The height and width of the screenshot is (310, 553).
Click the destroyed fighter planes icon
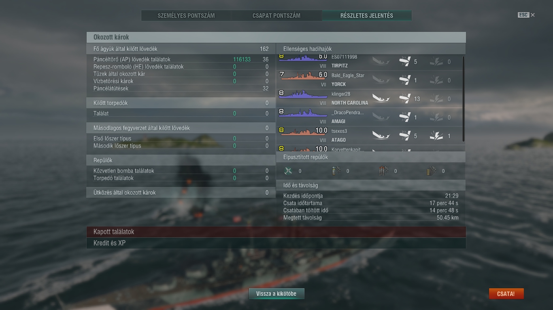(x=288, y=171)
